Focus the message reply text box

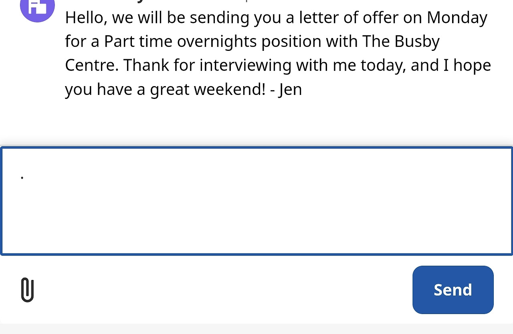coord(256,201)
